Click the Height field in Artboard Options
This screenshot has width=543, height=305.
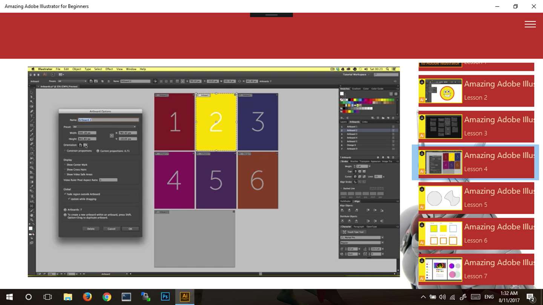[x=87, y=139]
